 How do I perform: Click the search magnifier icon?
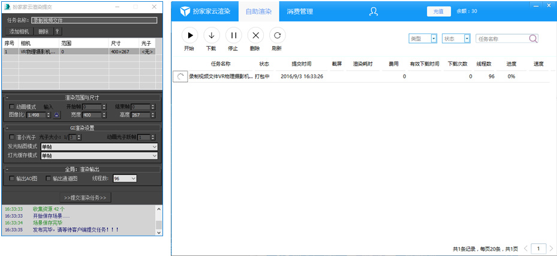[533, 39]
